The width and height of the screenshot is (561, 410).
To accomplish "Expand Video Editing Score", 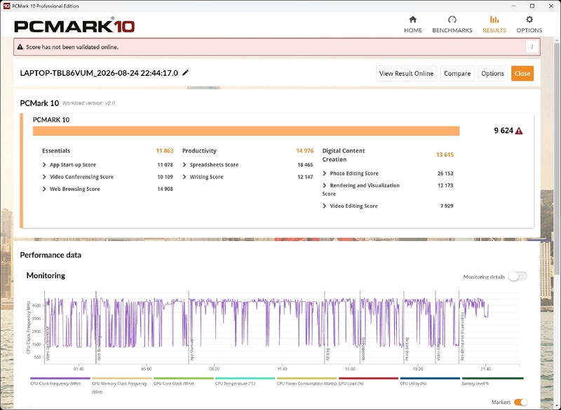I will (x=325, y=206).
